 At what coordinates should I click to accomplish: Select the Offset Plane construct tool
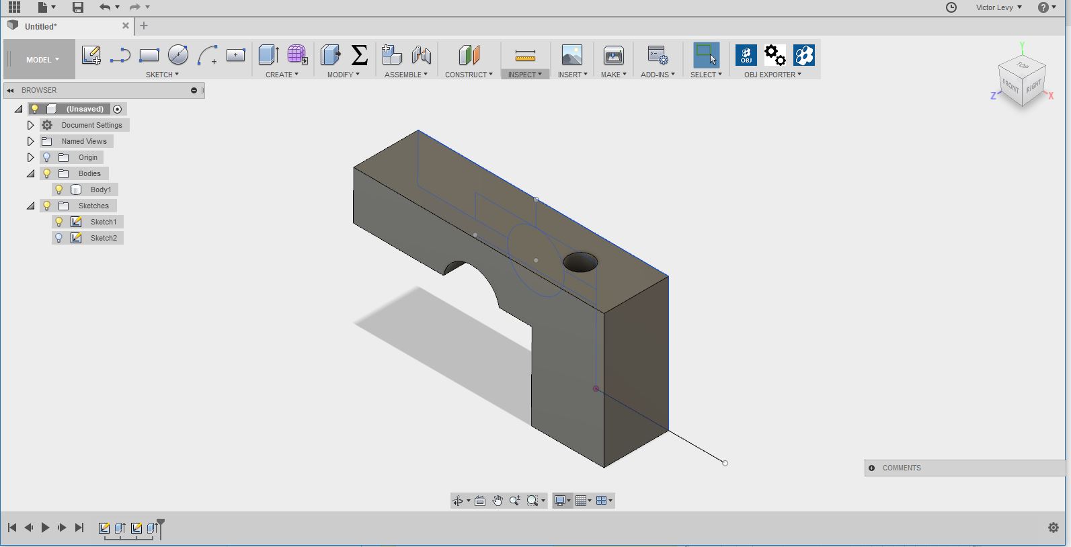click(469, 55)
